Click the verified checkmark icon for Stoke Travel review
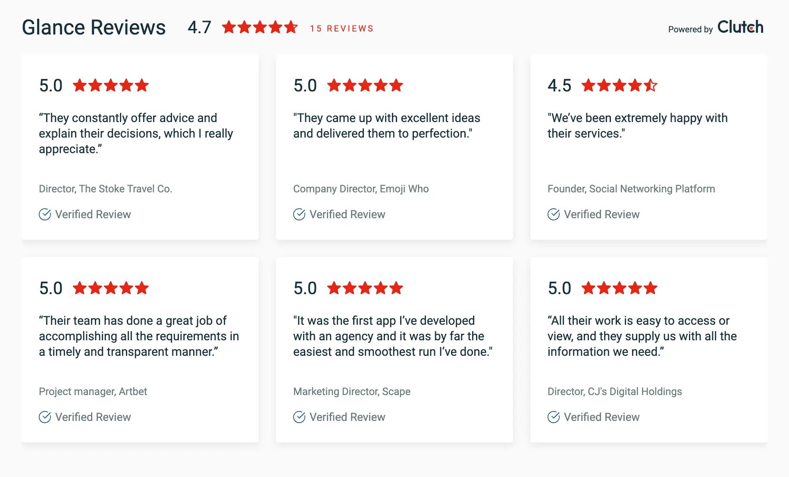 tap(45, 214)
